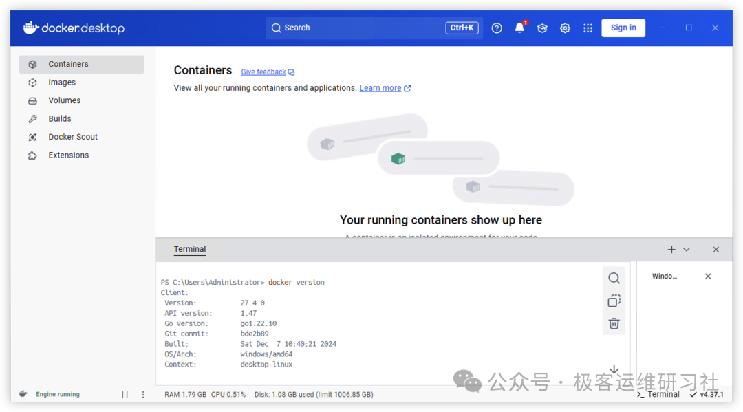This screenshot has height=412, width=743.
Task: Click the Engine running status
Action: click(x=58, y=395)
